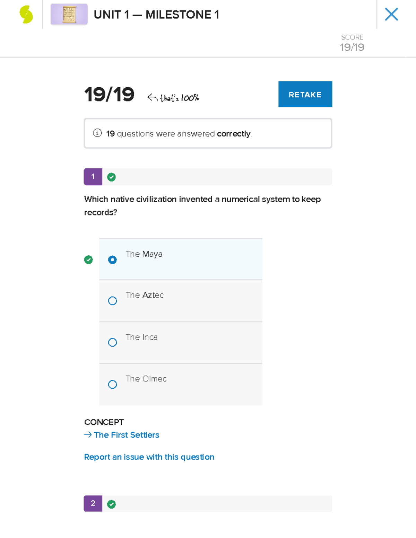The height and width of the screenshot is (538, 416).
Task: Click Report an issue with this question
Action: tap(149, 457)
